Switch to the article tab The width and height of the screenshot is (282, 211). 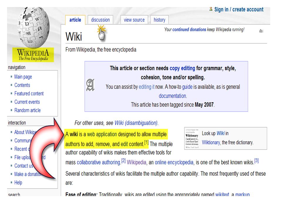(75, 20)
